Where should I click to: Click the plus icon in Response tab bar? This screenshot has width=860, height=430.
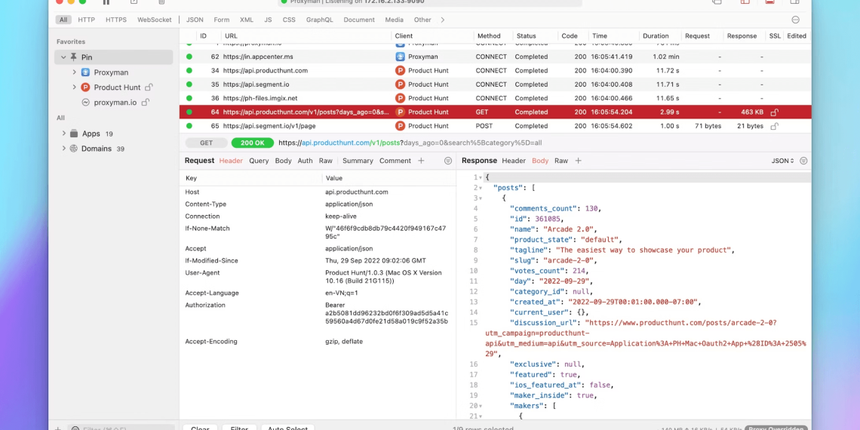tap(579, 161)
